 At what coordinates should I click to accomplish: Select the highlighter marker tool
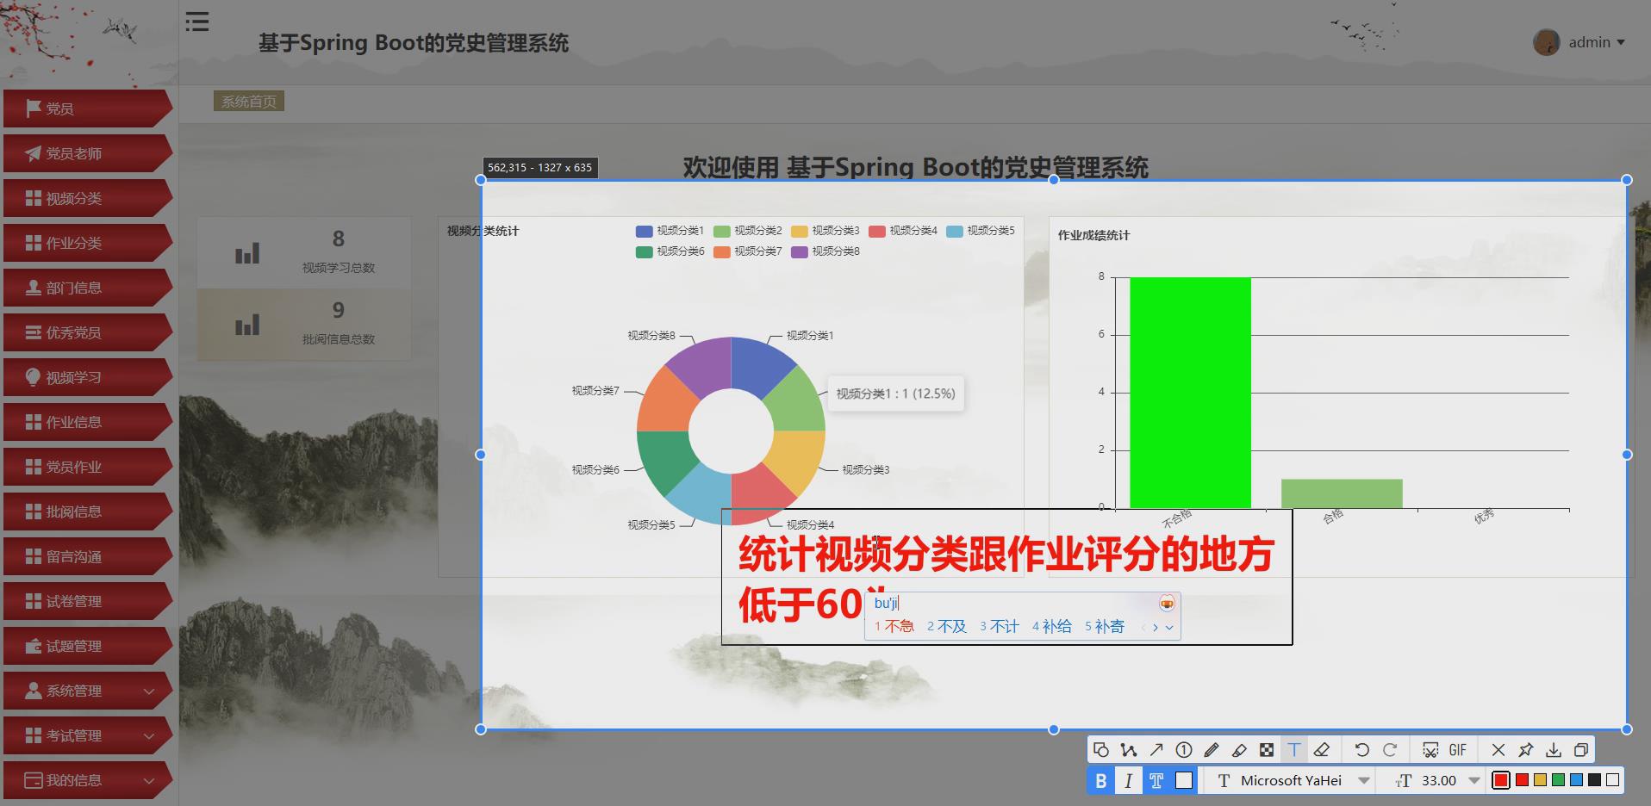coord(1239,749)
